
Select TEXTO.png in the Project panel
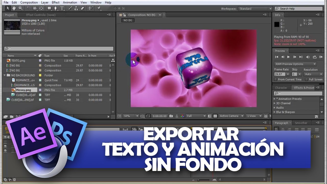click(18, 61)
